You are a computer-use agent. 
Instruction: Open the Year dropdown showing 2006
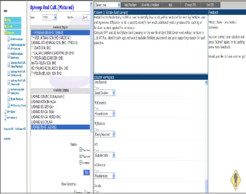tap(49, 18)
